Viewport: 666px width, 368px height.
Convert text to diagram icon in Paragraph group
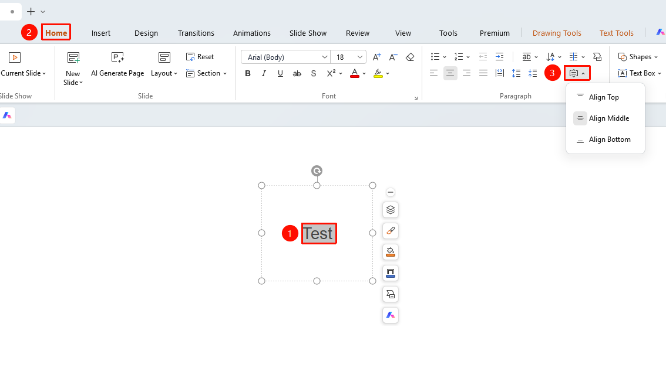(x=597, y=57)
